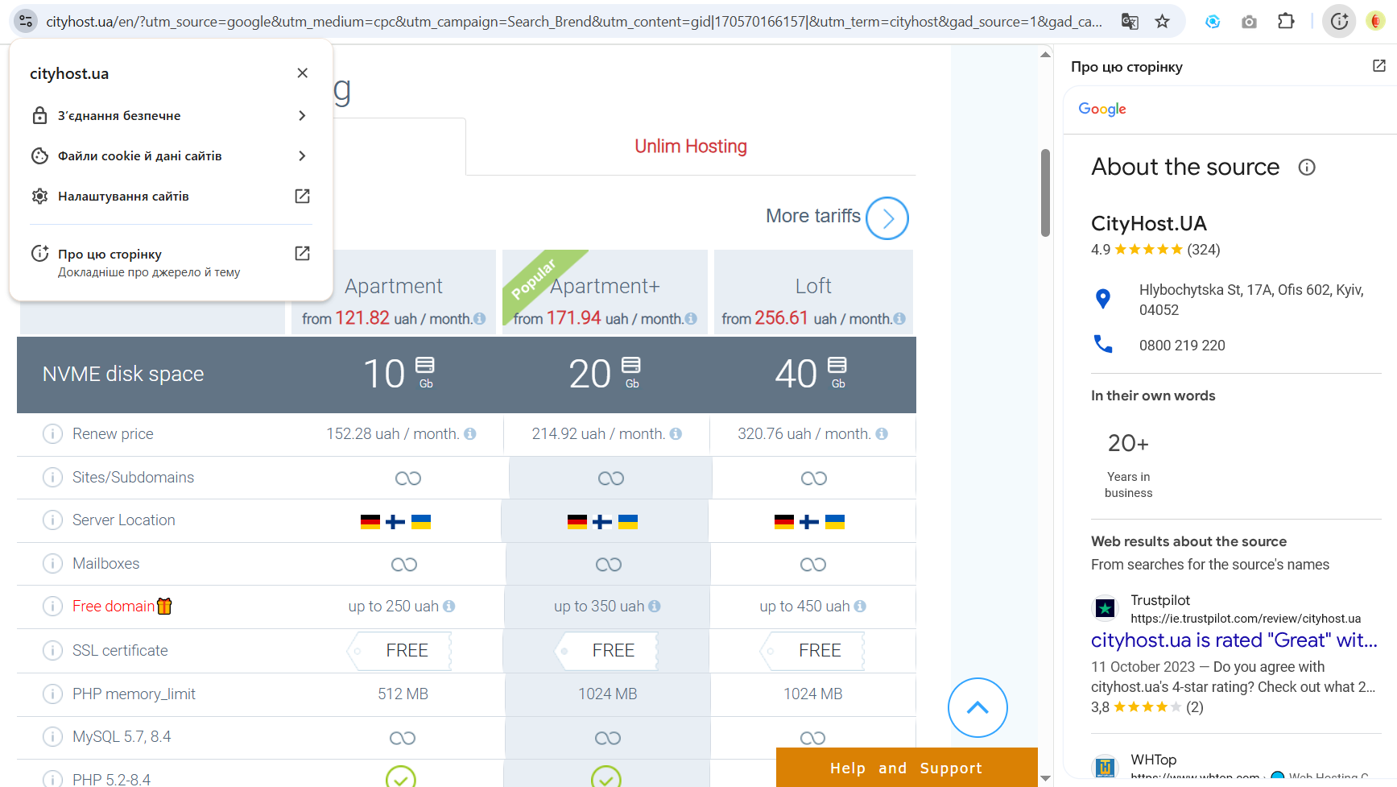Switch to the Unlim Hosting tab
The width and height of the screenshot is (1397, 787).
click(x=690, y=147)
